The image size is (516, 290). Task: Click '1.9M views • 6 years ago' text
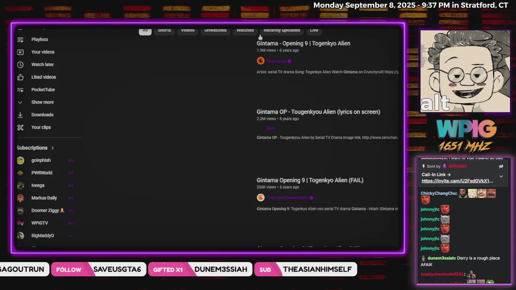pos(278,50)
